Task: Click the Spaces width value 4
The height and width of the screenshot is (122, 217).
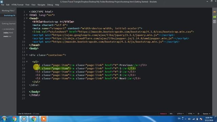Action: point(210,114)
